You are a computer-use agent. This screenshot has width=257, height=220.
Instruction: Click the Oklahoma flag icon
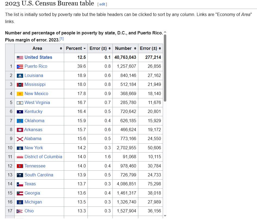tap(20, 121)
